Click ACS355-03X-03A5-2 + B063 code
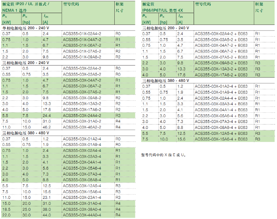 tap(221, 40)
